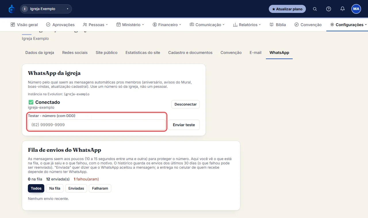This screenshot has width=368, height=218.
Task: Click the Enviar teste button
Action: coord(184,125)
